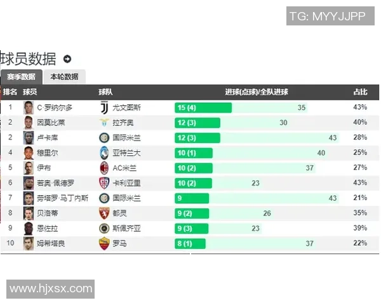Open the 本轮数据 tab
The height and width of the screenshot is (305, 381).
coord(64,77)
